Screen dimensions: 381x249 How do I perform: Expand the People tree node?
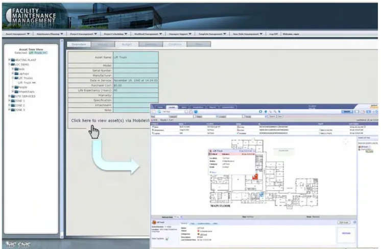(13, 87)
